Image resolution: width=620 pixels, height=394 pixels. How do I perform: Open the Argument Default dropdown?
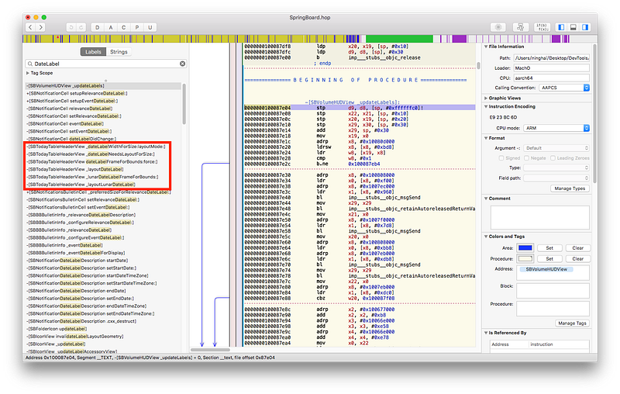pyautogui.click(x=556, y=148)
